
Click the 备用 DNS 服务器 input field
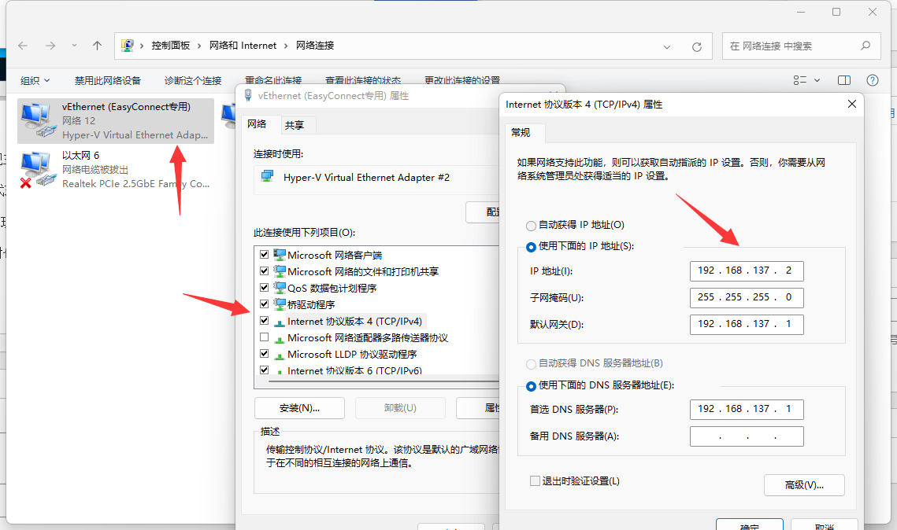click(747, 436)
